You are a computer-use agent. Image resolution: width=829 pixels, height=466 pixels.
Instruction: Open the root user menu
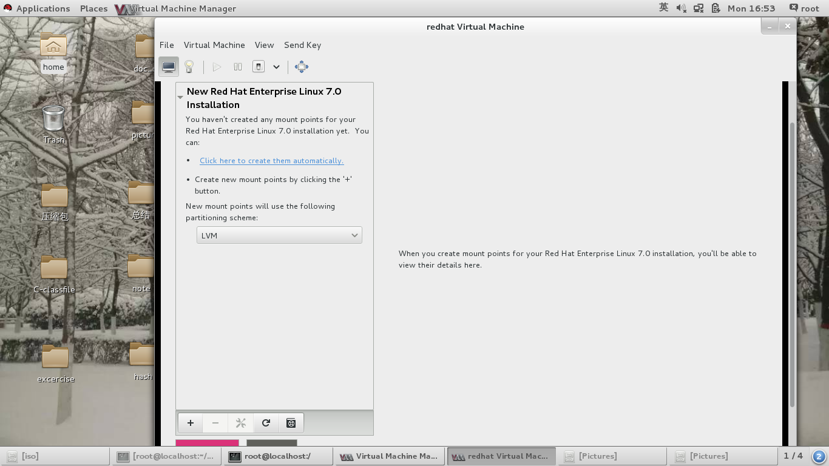tap(804, 8)
